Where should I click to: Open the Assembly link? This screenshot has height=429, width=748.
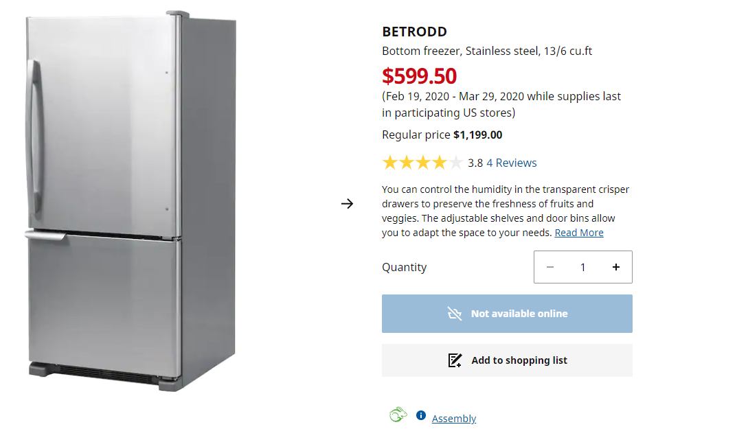coord(454,418)
